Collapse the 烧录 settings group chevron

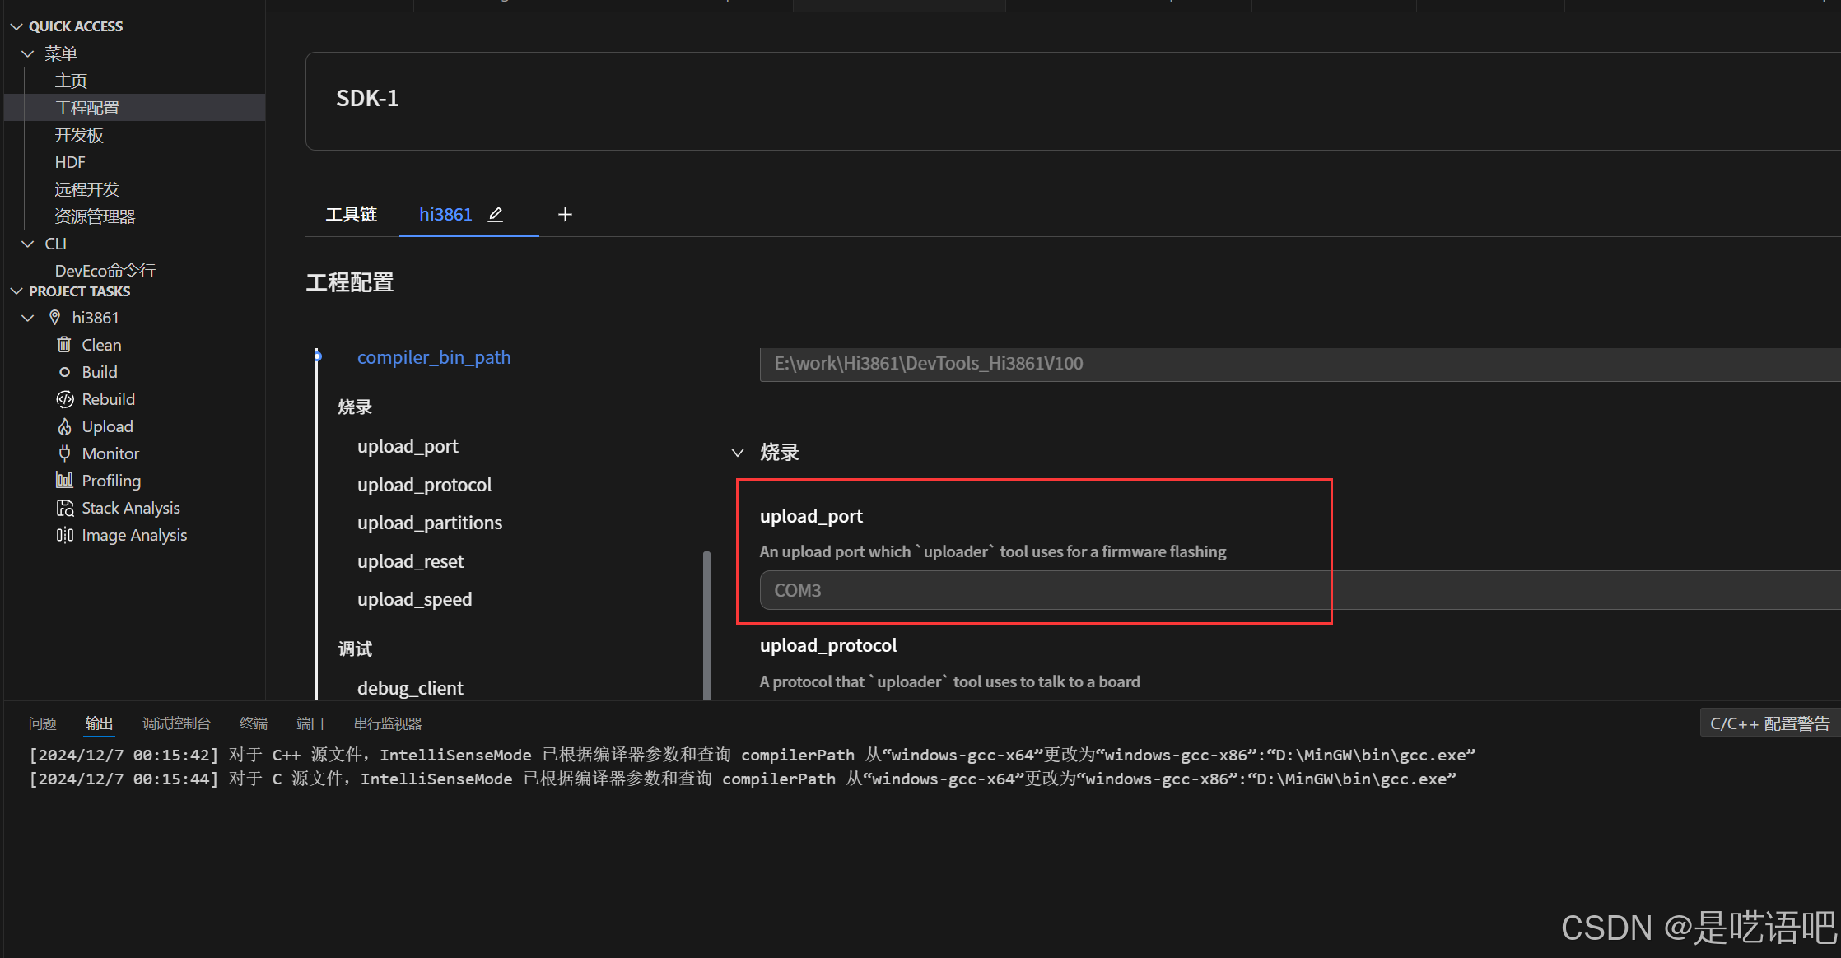tap(738, 453)
